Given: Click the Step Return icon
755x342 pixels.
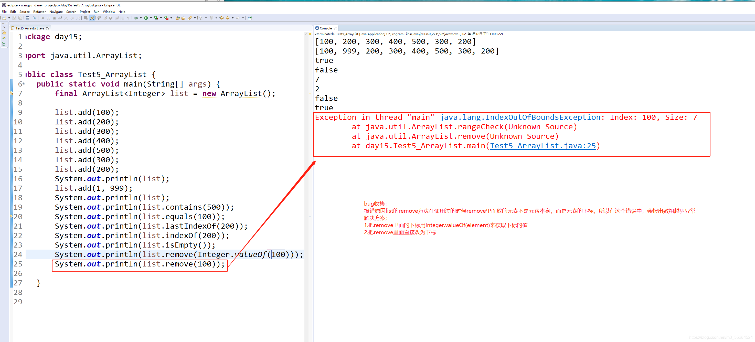Looking at the screenshot, I should 78,18.
